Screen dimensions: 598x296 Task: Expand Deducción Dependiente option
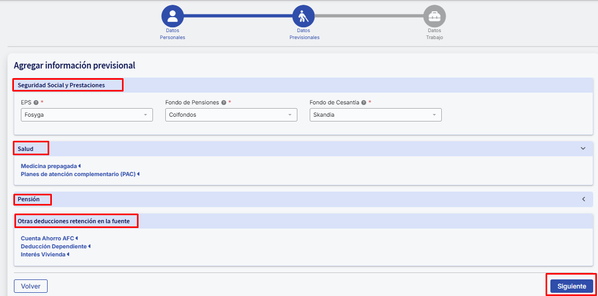coord(56,246)
